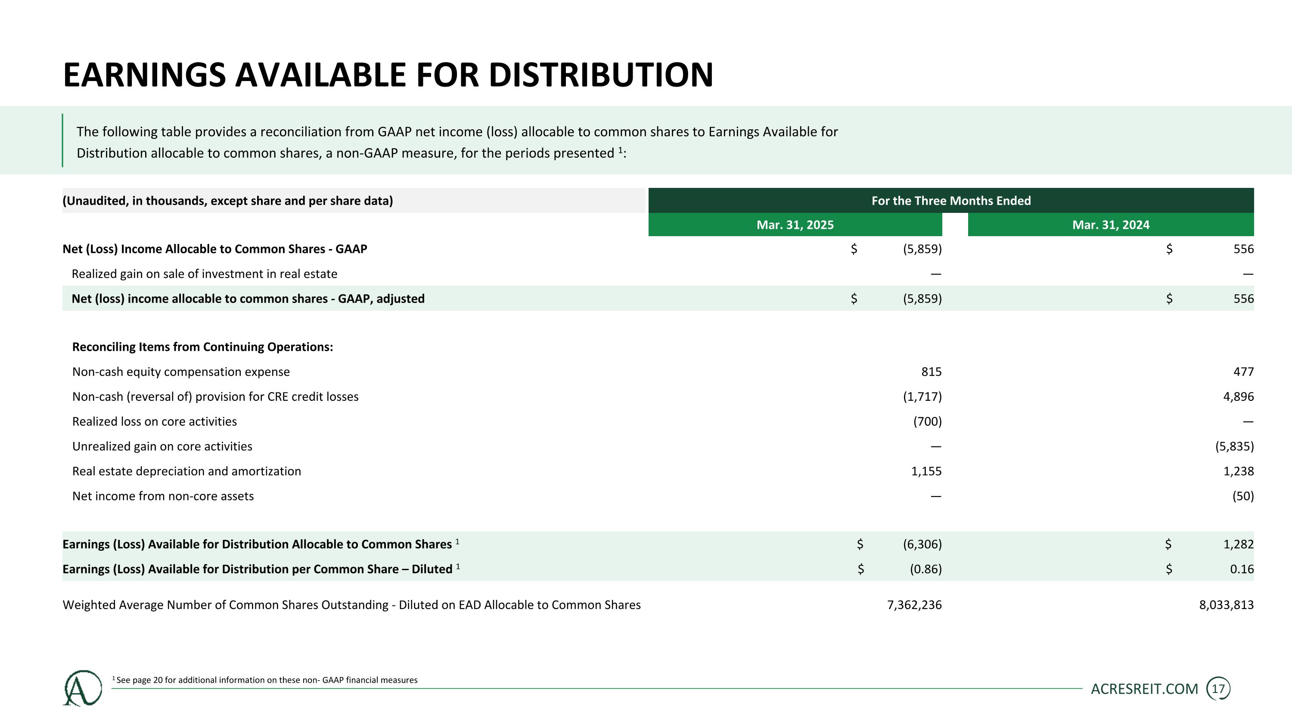The height and width of the screenshot is (727, 1292).
Task: Open the ACRESREIT.COM link
Action: 1145,689
